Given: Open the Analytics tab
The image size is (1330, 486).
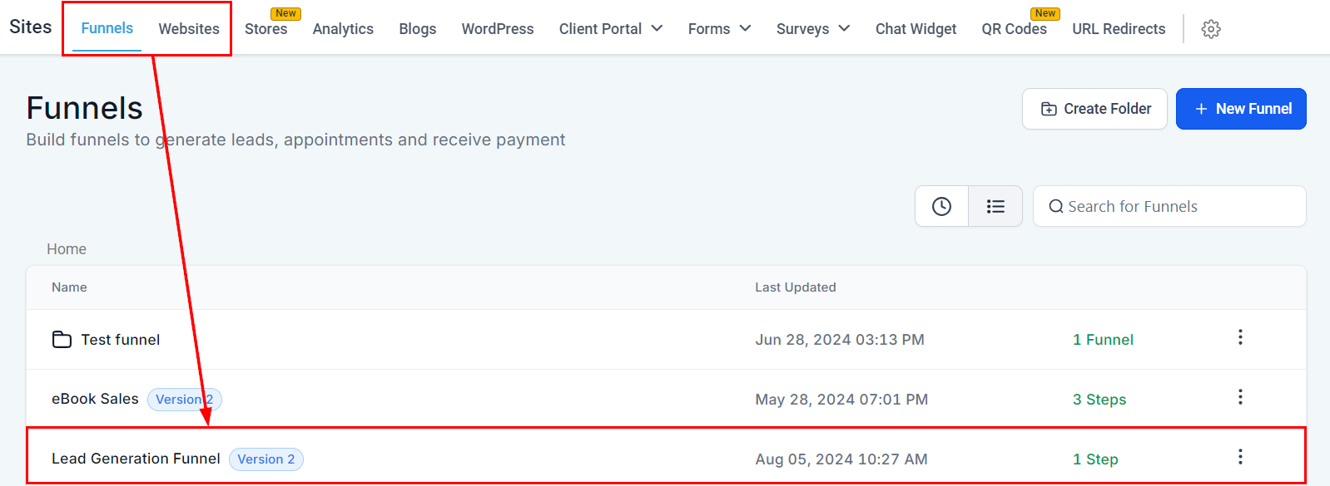Looking at the screenshot, I should [x=343, y=29].
